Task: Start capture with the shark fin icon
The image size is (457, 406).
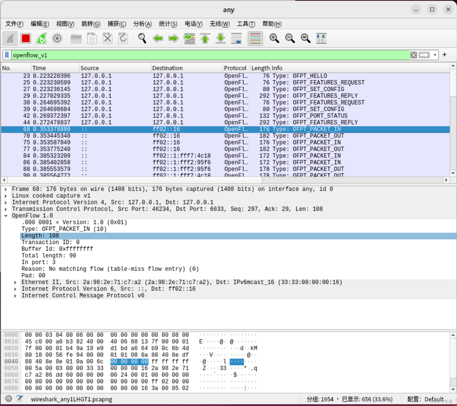Action: (10, 39)
